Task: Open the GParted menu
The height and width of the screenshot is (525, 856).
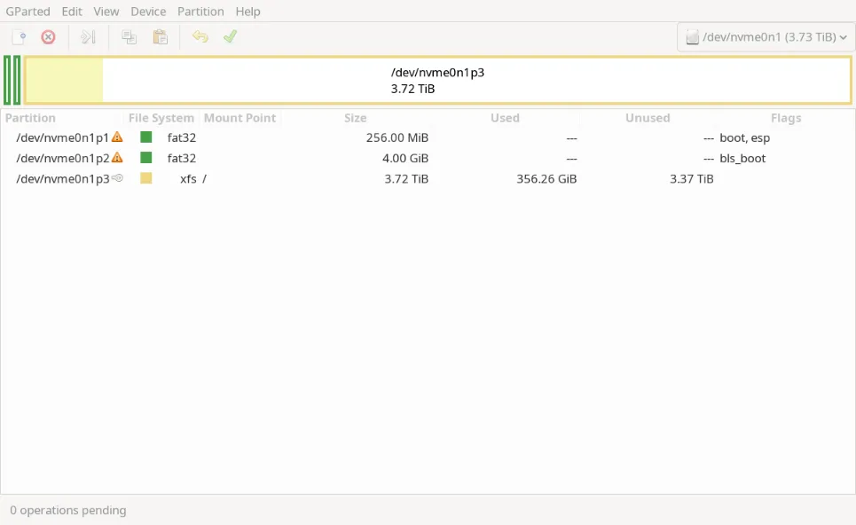Action: pos(27,12)
